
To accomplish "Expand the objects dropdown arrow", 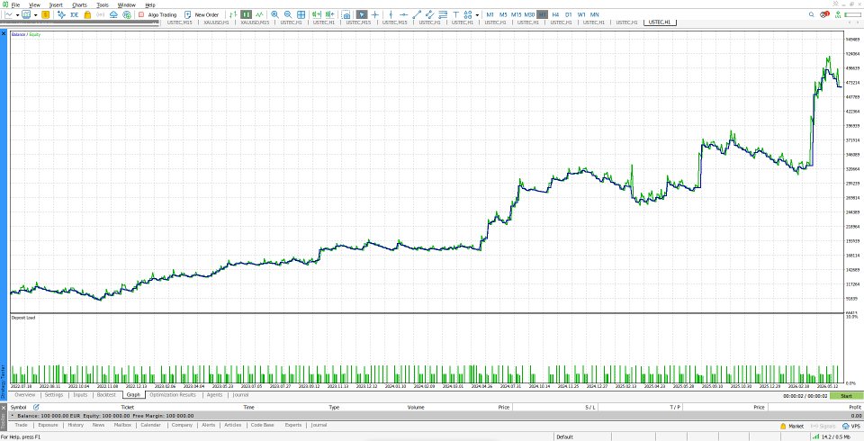I will point(477,15).
